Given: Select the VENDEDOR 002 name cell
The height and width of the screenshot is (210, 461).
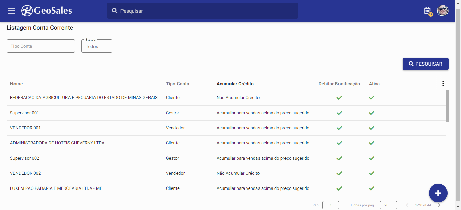Looking at the screenshot, I should (26, 173).
